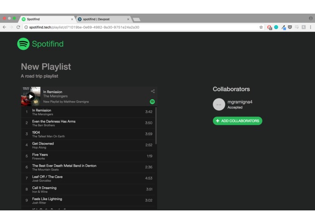Open the teal circle extension icon
Viewport: 315px width, 224px height.
(276, 27)
